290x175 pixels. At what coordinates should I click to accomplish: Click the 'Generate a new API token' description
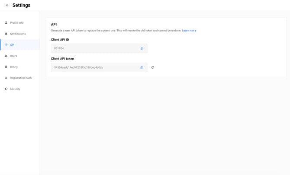116,30
